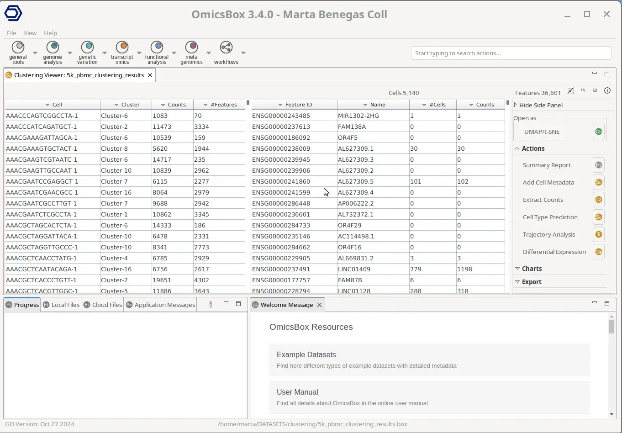The height and width of the screenshot is (433, 622).
Task: Open the workflows category
Action: (226, 53)
